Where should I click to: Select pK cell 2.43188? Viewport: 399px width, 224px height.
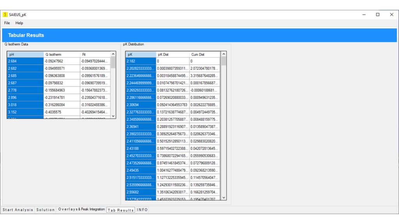[141, 148]
